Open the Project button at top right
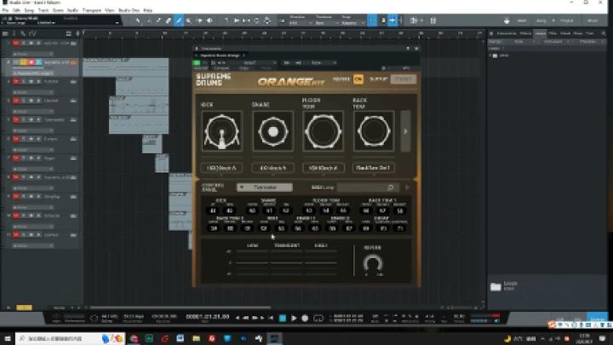Image resolution: width=613 pixels, height=345 pixels. (x=567, y=20)
